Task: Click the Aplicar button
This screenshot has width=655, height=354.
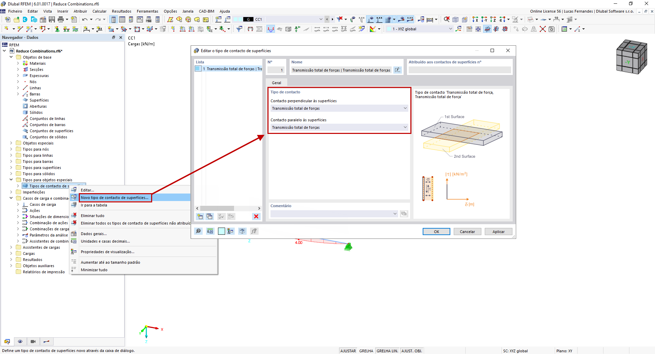Action: tap(498, 232)
